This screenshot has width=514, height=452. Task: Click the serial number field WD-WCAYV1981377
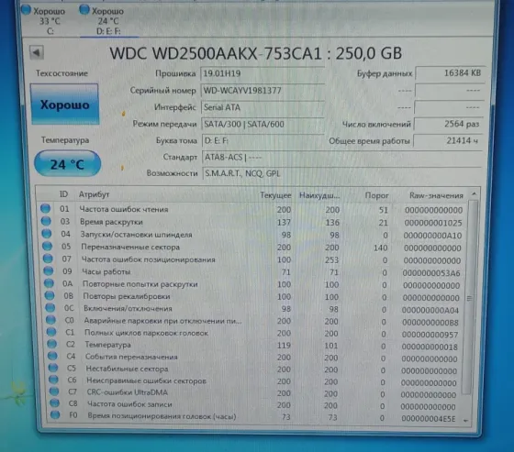click(x=263, y=91)
